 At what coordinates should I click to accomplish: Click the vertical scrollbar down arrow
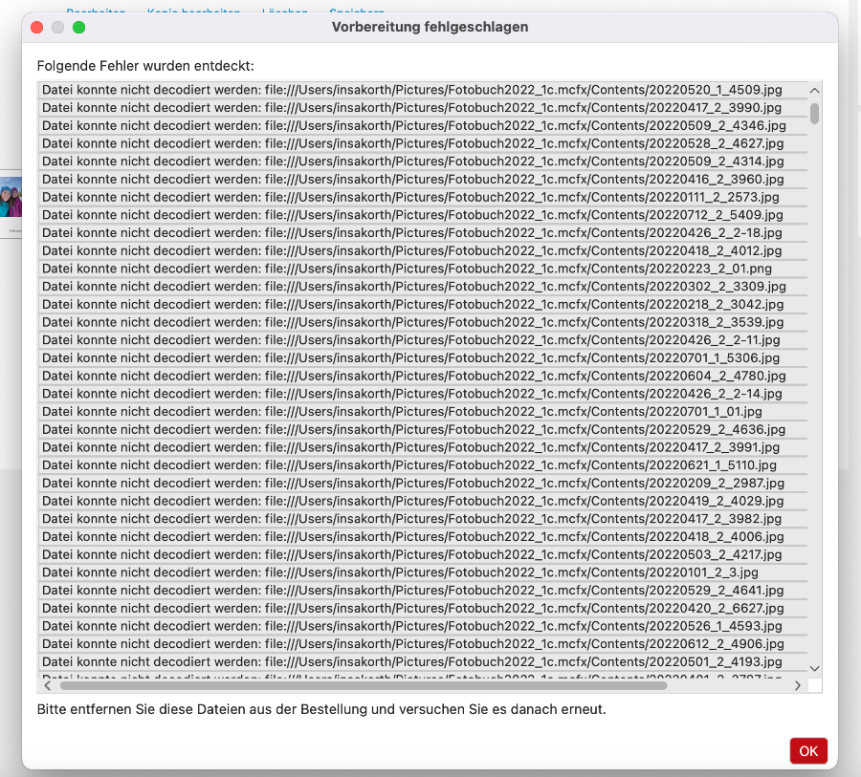(x=815, y=668)
